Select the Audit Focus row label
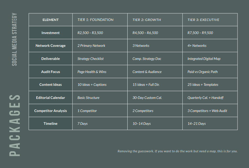The image size is (249, 168). (50, 72)
